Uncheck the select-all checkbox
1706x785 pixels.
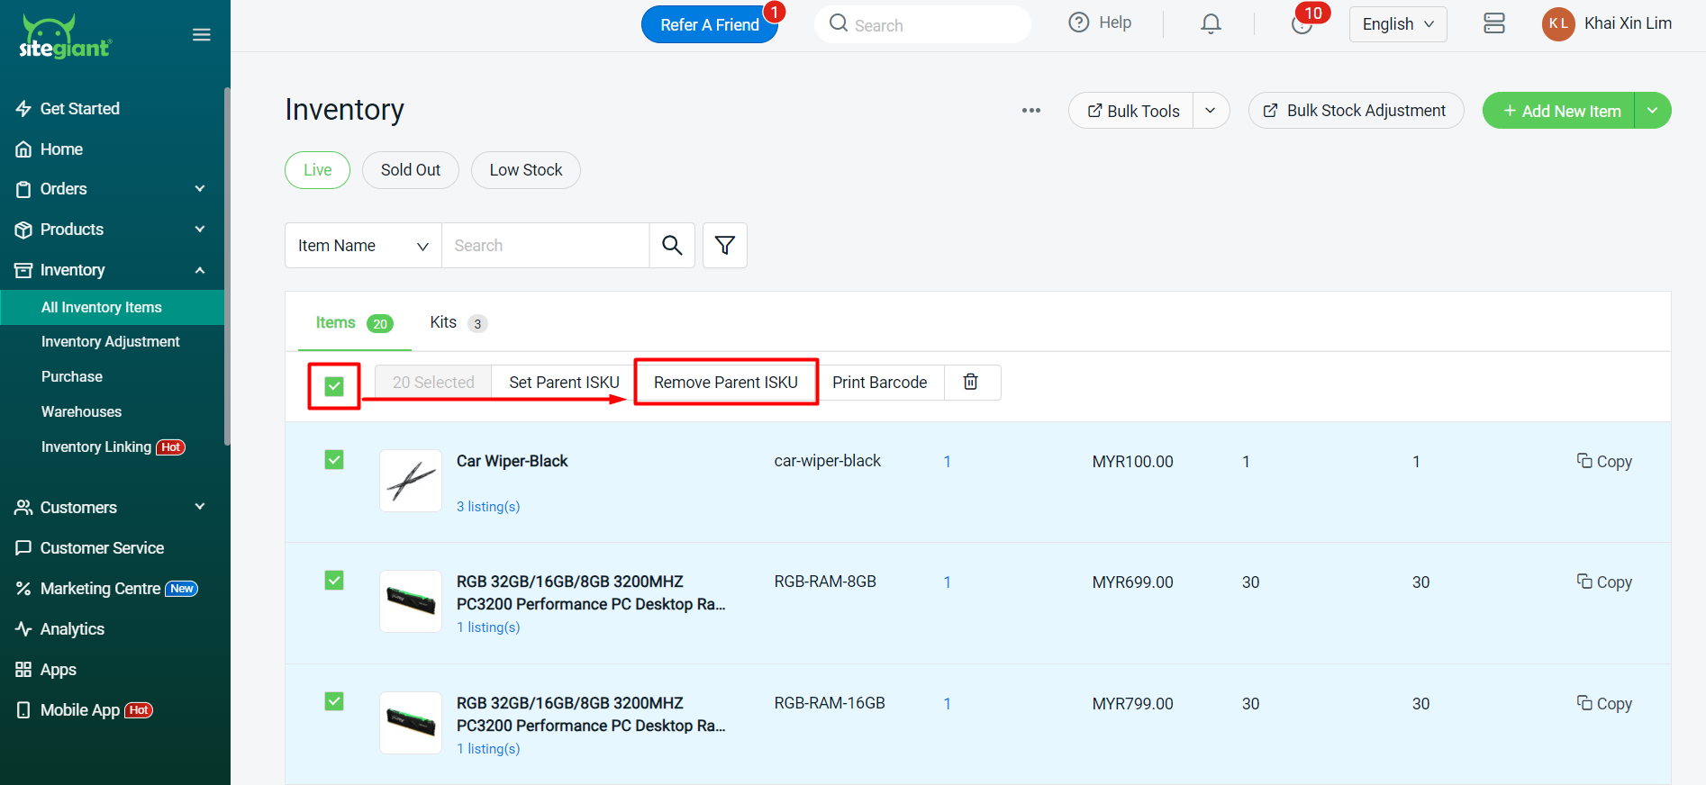point(334,386)
